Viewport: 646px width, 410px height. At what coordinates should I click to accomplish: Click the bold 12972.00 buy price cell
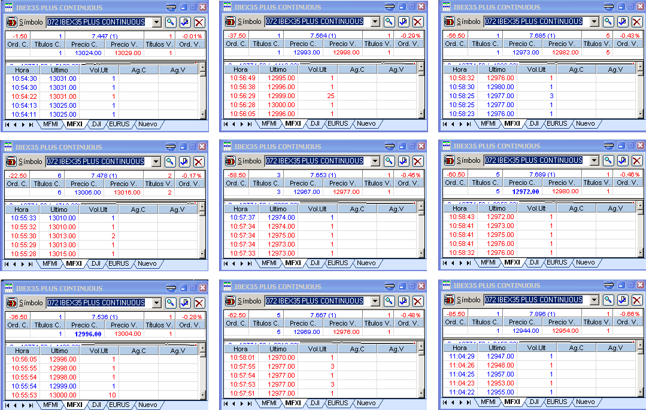point(525,192)
